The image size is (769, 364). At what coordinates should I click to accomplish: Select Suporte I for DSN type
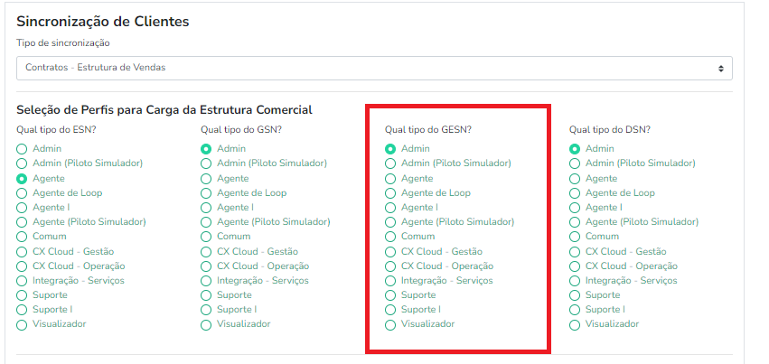coord(575,310)
